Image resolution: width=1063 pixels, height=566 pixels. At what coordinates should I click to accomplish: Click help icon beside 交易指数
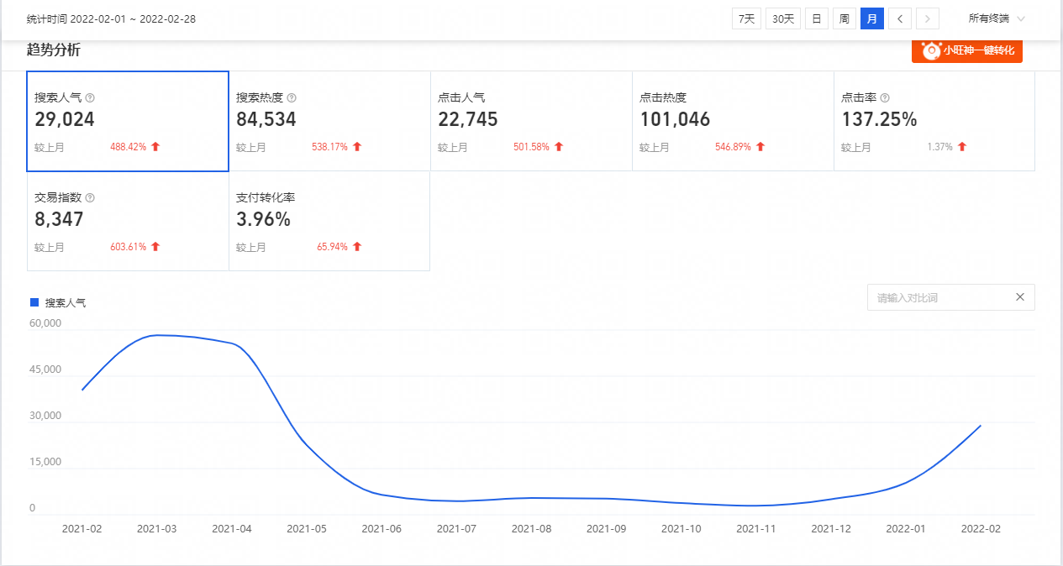pos(90,198)
